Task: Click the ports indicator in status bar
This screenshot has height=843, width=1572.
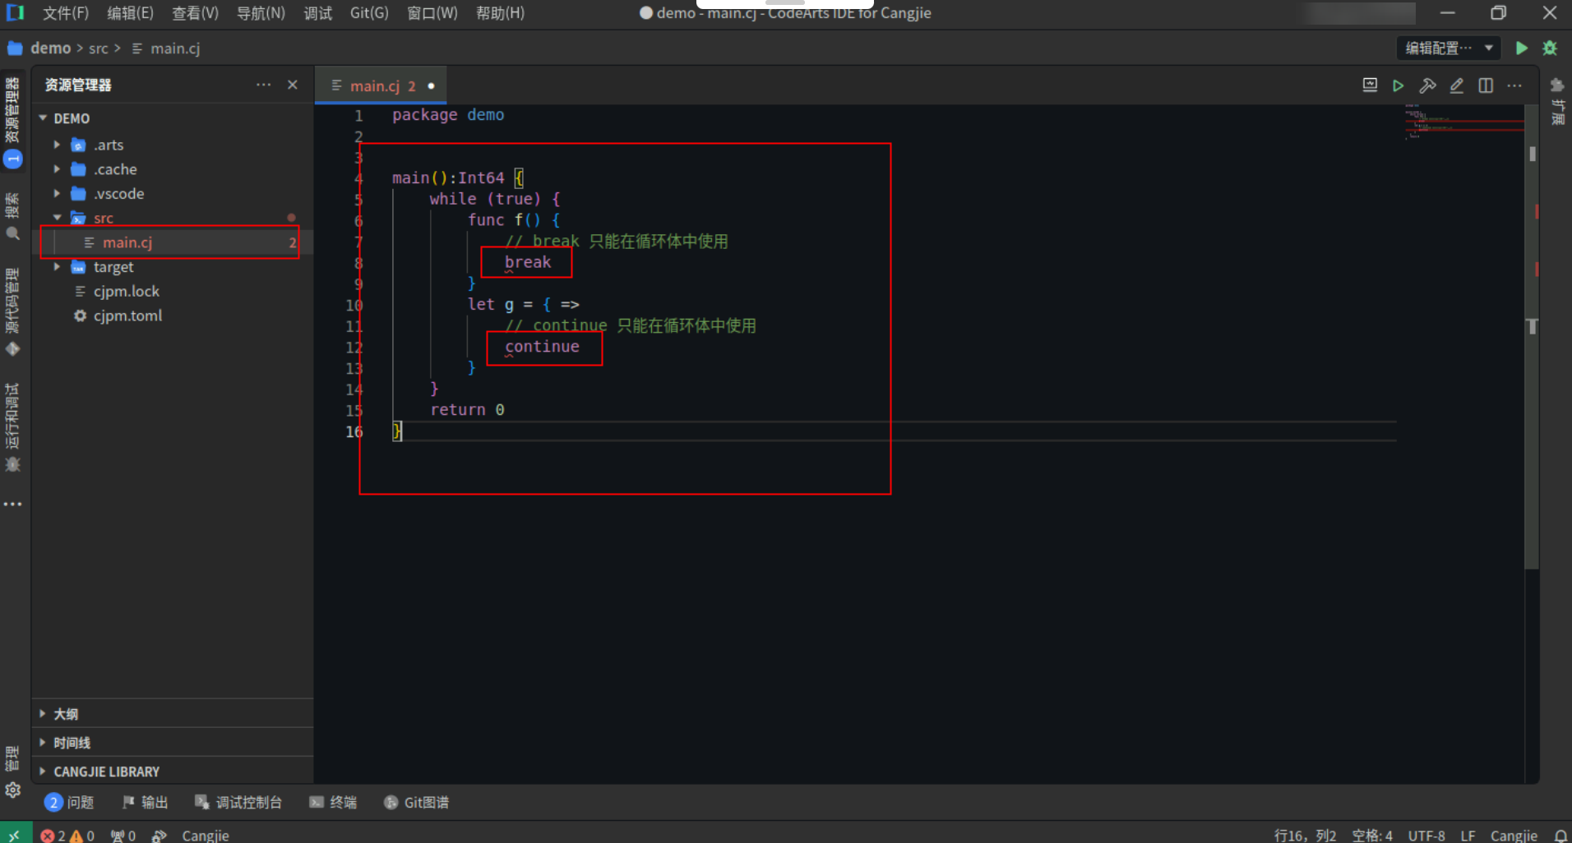Action: click(123, 835)
